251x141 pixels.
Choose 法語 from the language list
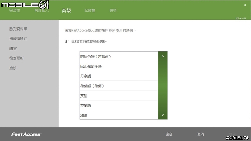119,115
